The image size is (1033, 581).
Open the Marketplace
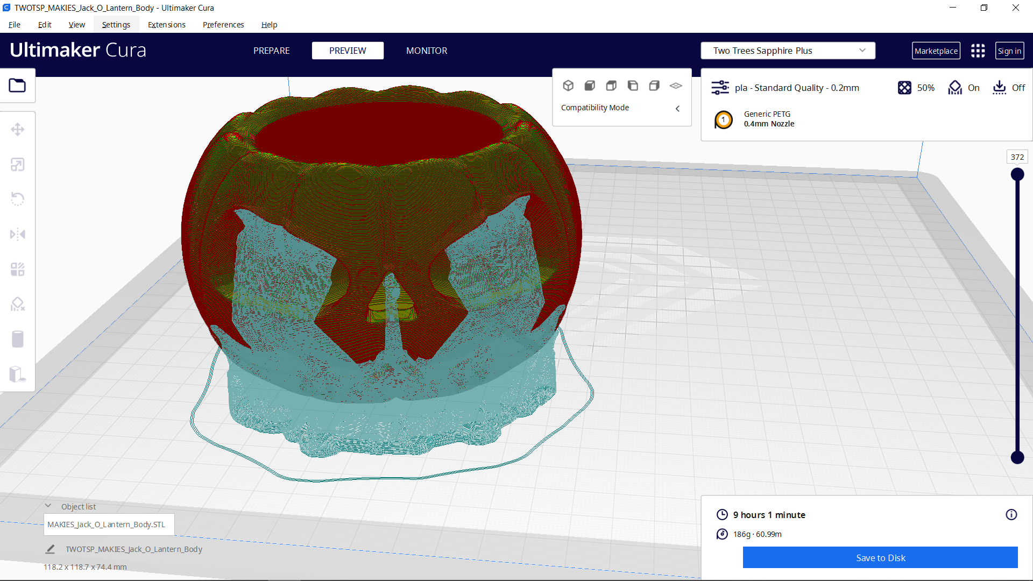click(936, 51)
